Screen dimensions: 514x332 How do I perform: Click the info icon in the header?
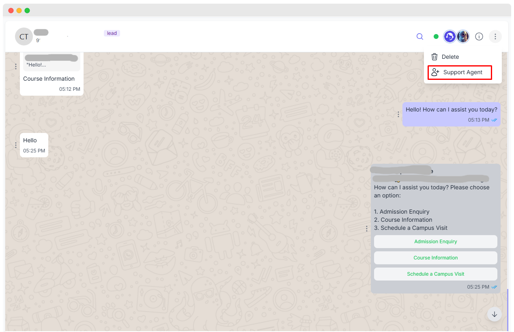[x=479, y=36]
